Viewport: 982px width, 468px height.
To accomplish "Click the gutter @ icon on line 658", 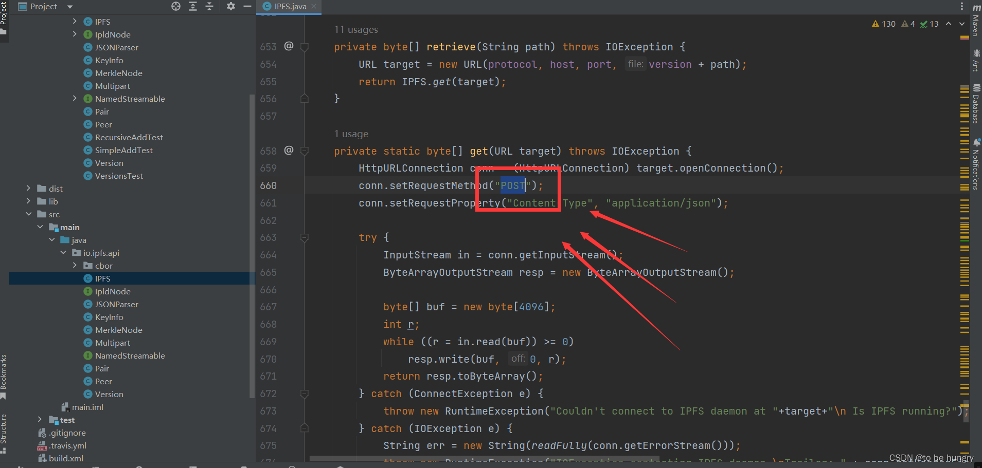I will [289, 150].
